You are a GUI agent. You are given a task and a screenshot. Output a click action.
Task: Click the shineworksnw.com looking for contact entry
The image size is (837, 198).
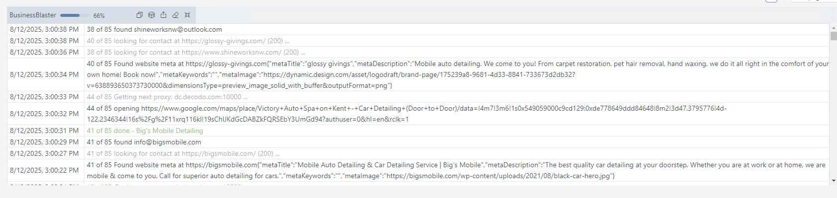196,52
